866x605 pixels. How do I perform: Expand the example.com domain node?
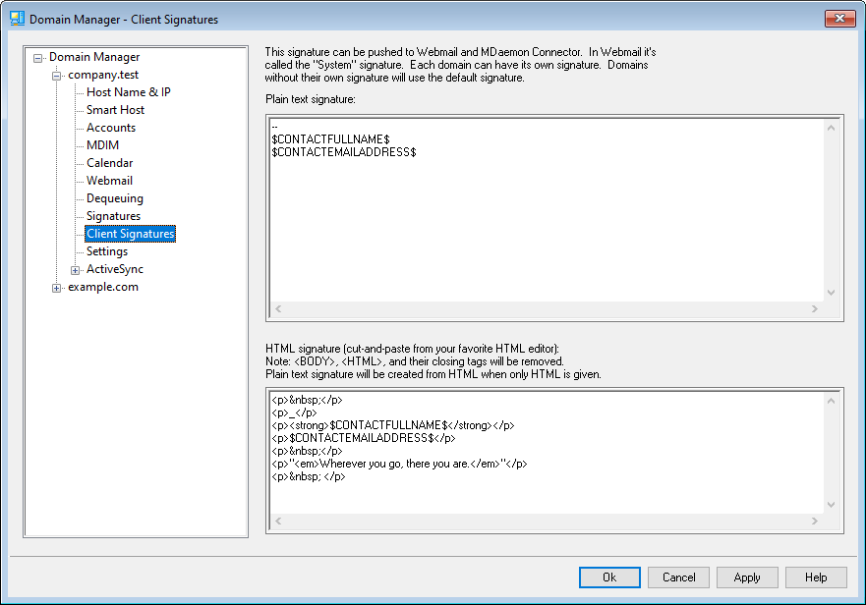57,288
